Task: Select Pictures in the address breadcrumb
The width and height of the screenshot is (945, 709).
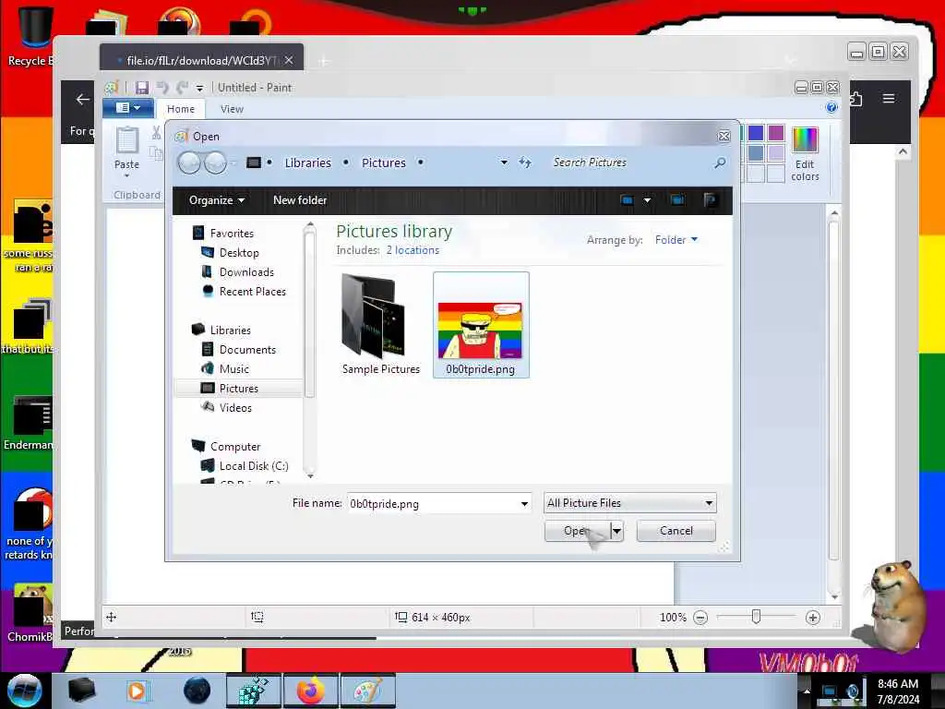Action: tap(384, 162)
